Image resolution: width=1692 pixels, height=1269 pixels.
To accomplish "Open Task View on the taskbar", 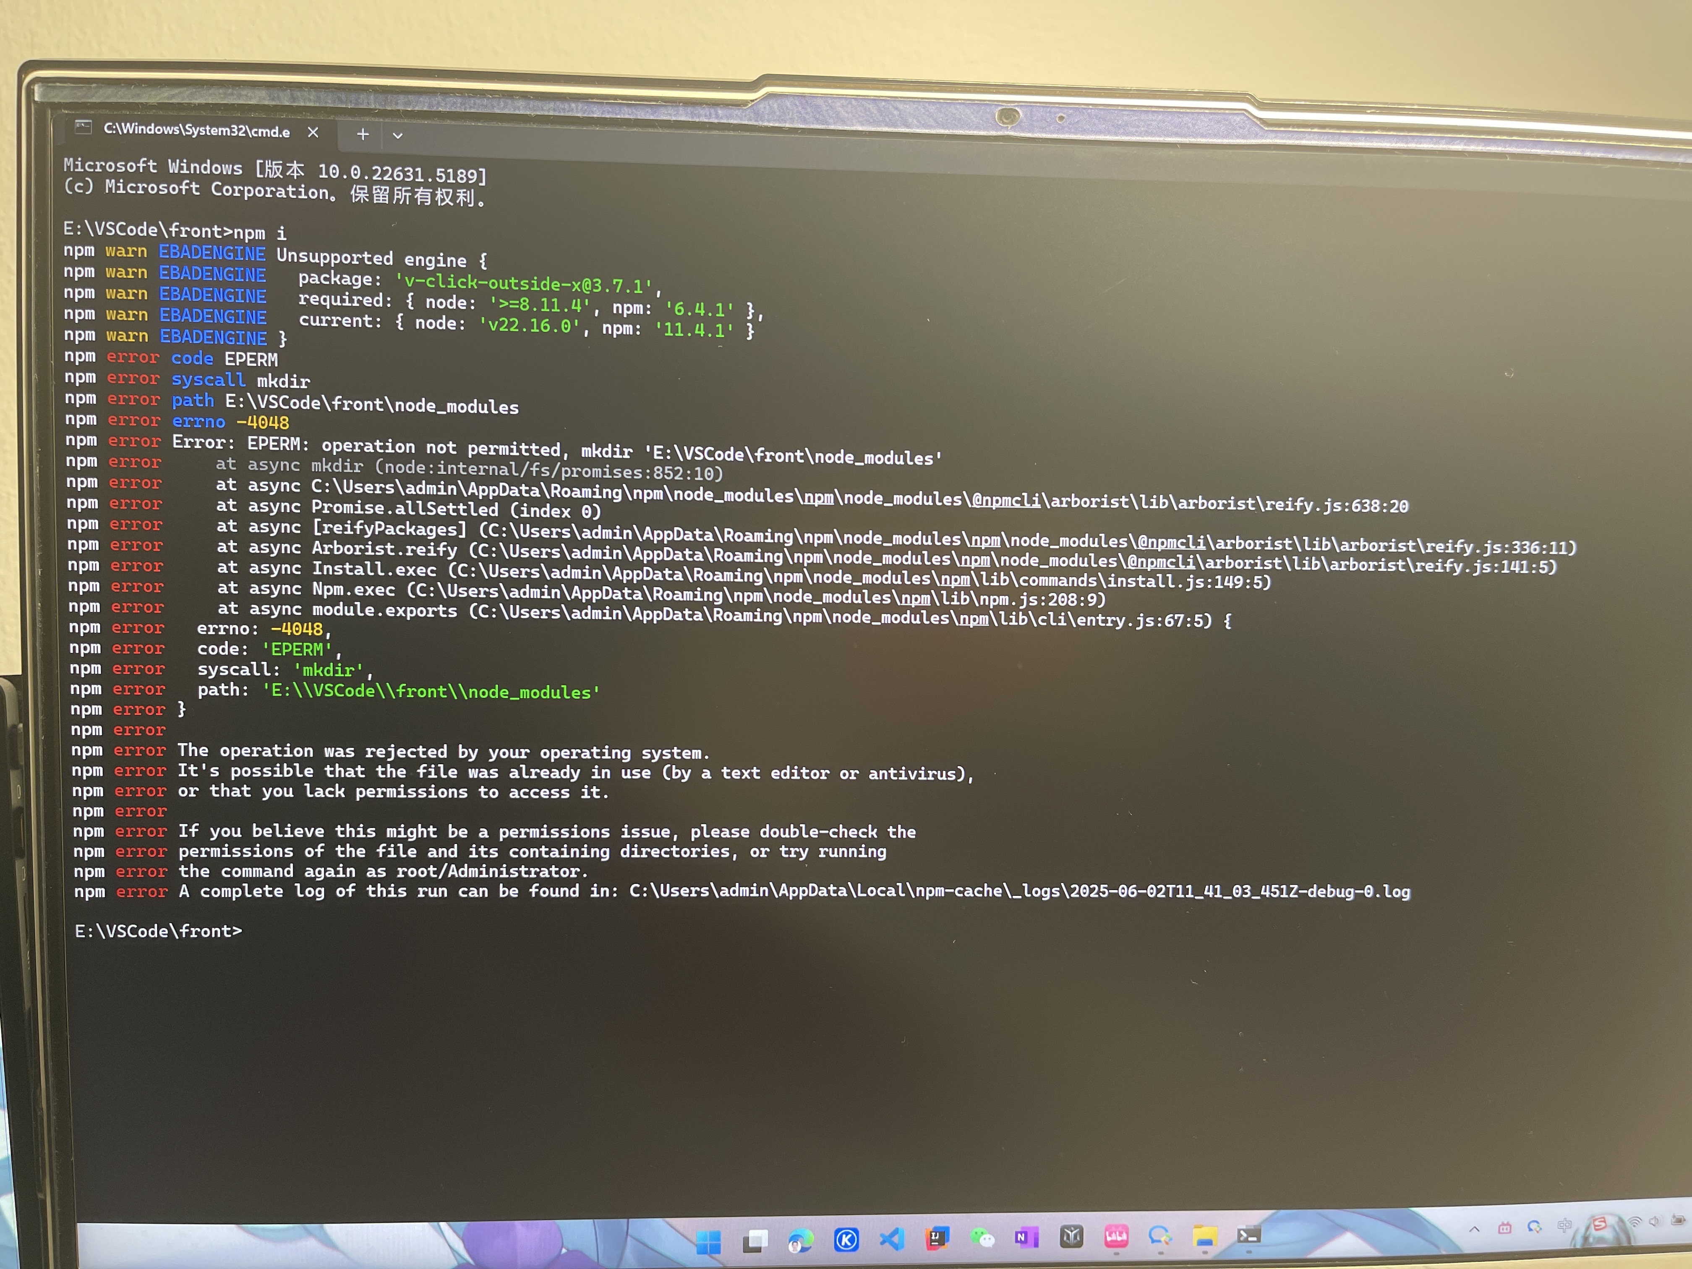I will [755, 1241].
